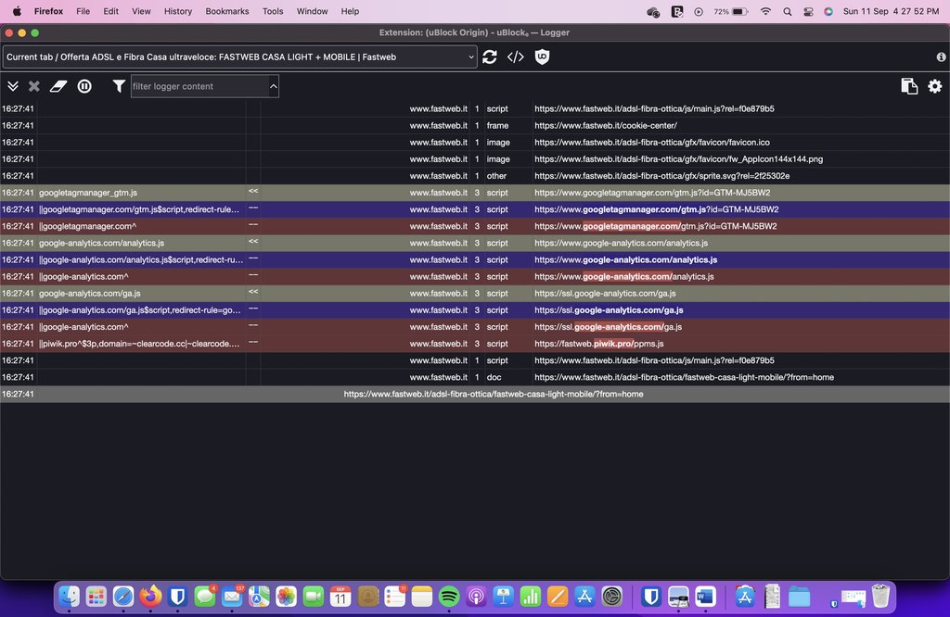Screen dimensions: 950x617
Task: Click the 'frame' type cell
Action: pos(497,126)
